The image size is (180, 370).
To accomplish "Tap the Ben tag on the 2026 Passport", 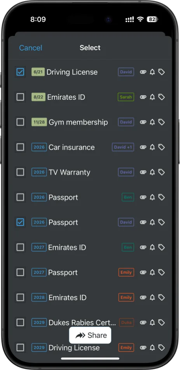I will coord(128,197).
